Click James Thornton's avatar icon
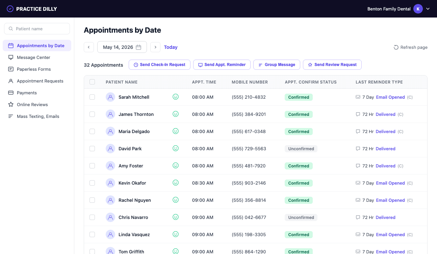This screenshot has height=254, width=437. (110, 114)
